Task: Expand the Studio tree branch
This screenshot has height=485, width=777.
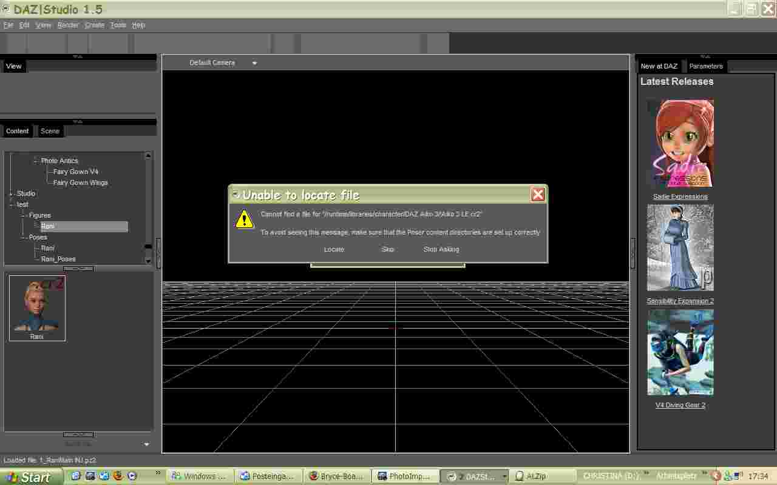Action: tap(12, 193)
